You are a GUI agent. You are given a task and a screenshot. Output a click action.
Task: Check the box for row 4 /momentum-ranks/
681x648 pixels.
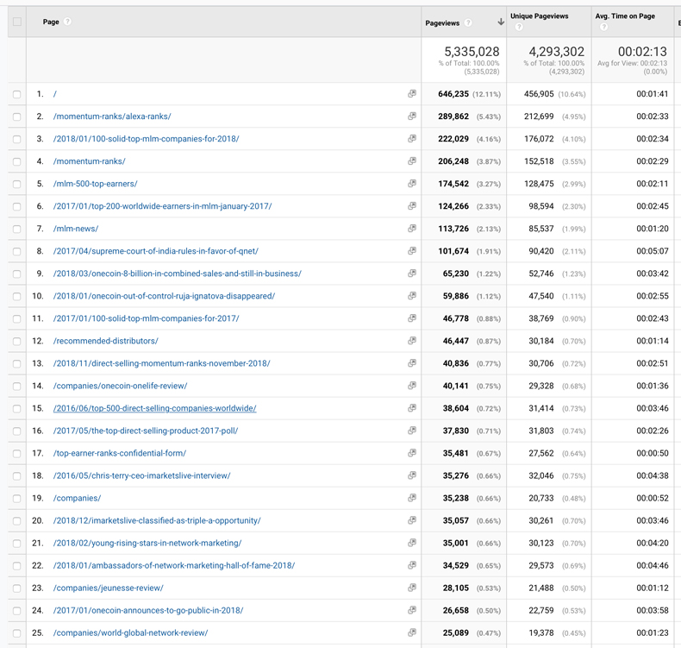(17, 161)
